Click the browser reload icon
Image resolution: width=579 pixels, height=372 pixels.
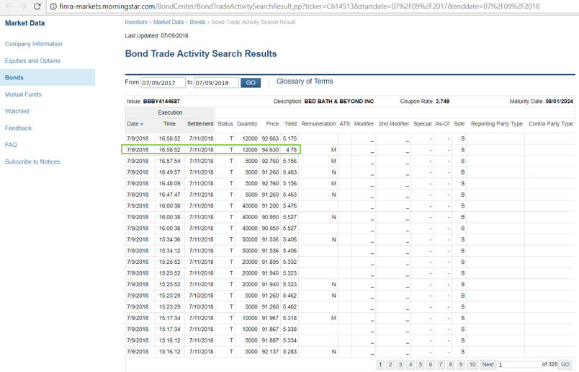pyautogui.click(x=37, y=6)
